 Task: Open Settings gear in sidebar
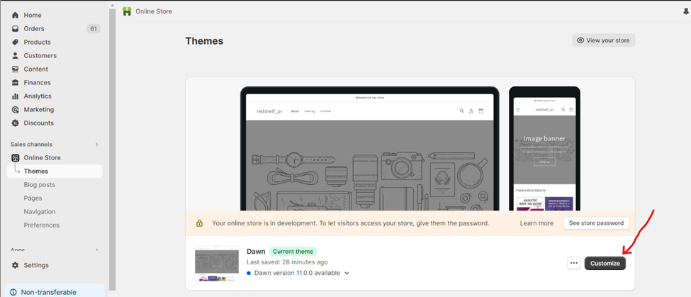tap(16, 265)
